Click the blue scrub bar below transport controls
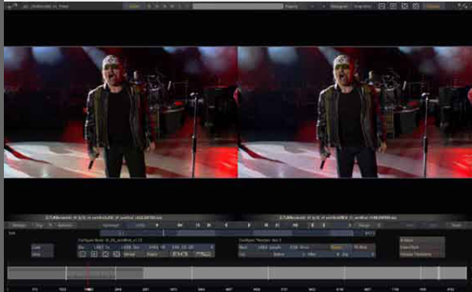 tap(226, 233)
